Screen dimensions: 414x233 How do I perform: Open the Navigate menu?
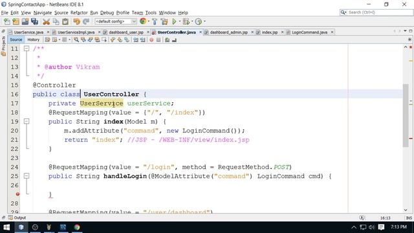(x=43, y=13)
